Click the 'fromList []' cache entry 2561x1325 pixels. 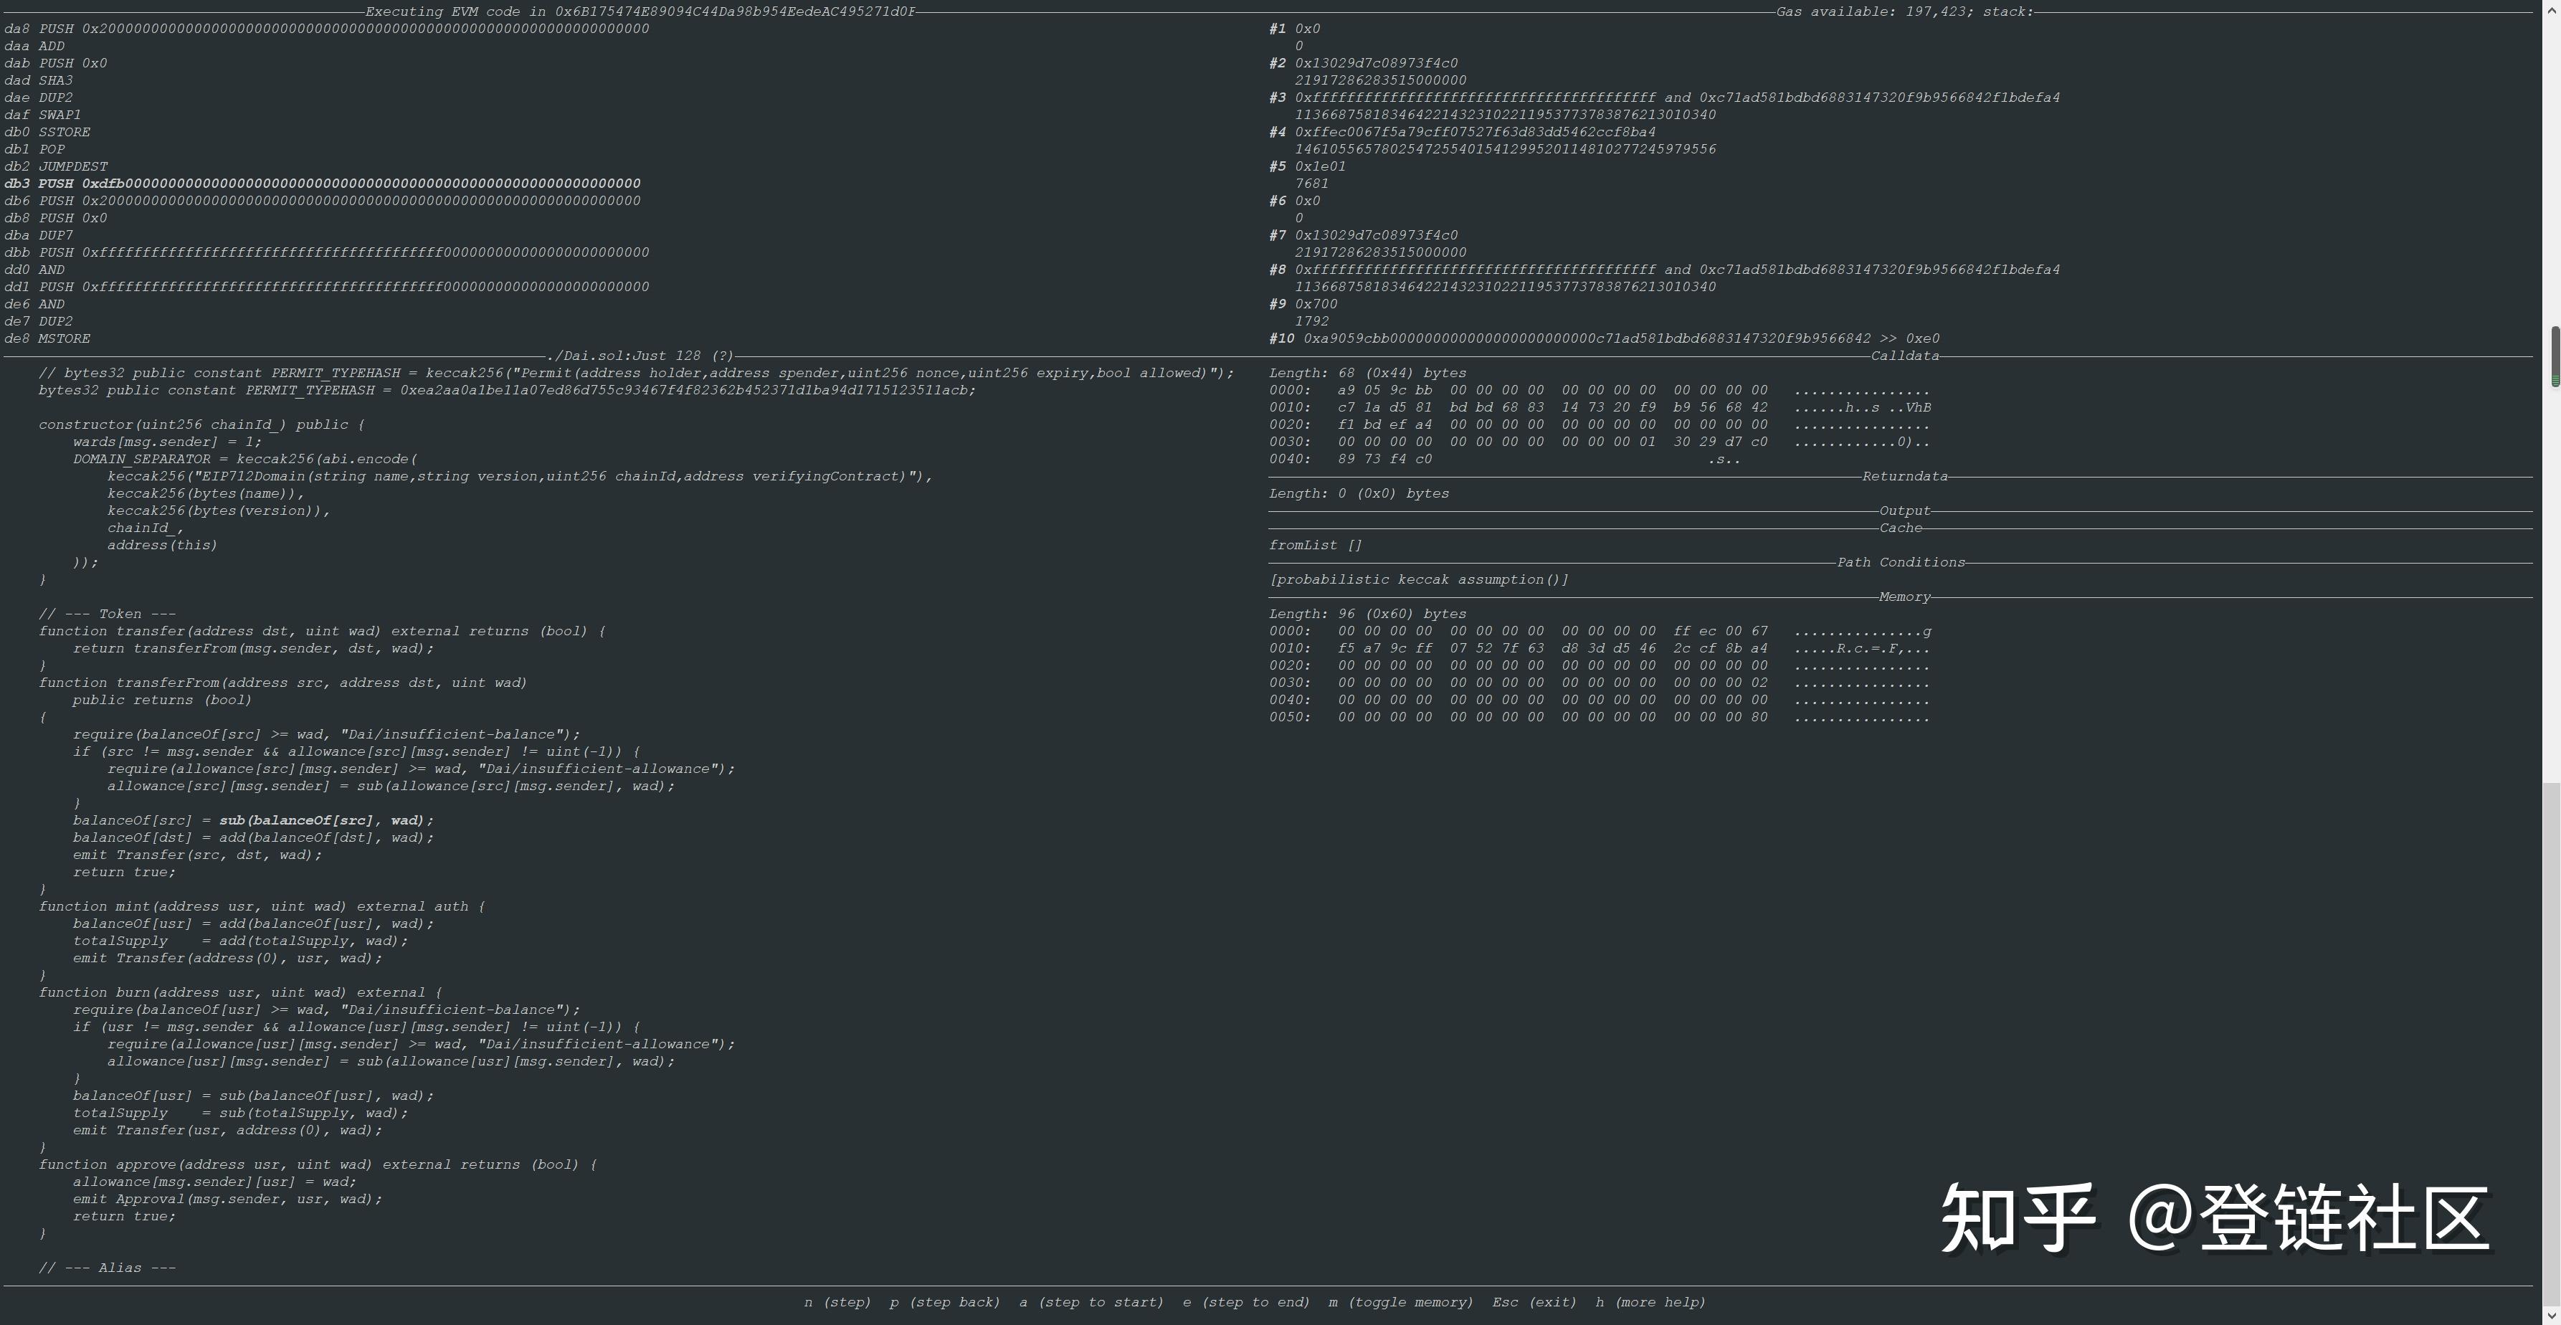click(1316, 546)
